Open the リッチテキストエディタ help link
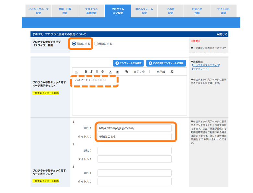Screen dimensions: 253x193 click(x=206, y=65)
